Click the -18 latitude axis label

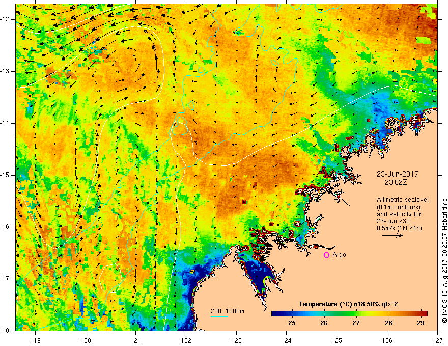[5, 331]
